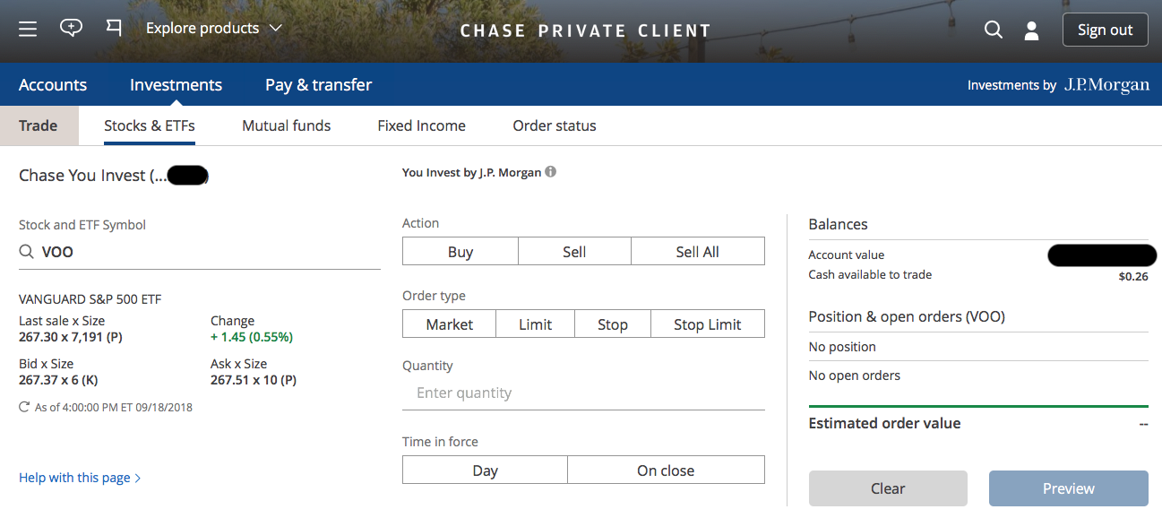Select the Trade tab
Image resolution: width=1162 pixels, height=518 pixels.
point(39,125)
